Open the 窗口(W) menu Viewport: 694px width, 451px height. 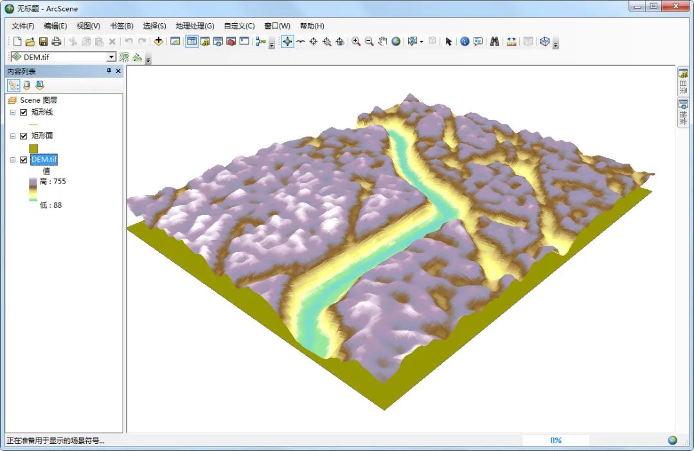[277, 26]
